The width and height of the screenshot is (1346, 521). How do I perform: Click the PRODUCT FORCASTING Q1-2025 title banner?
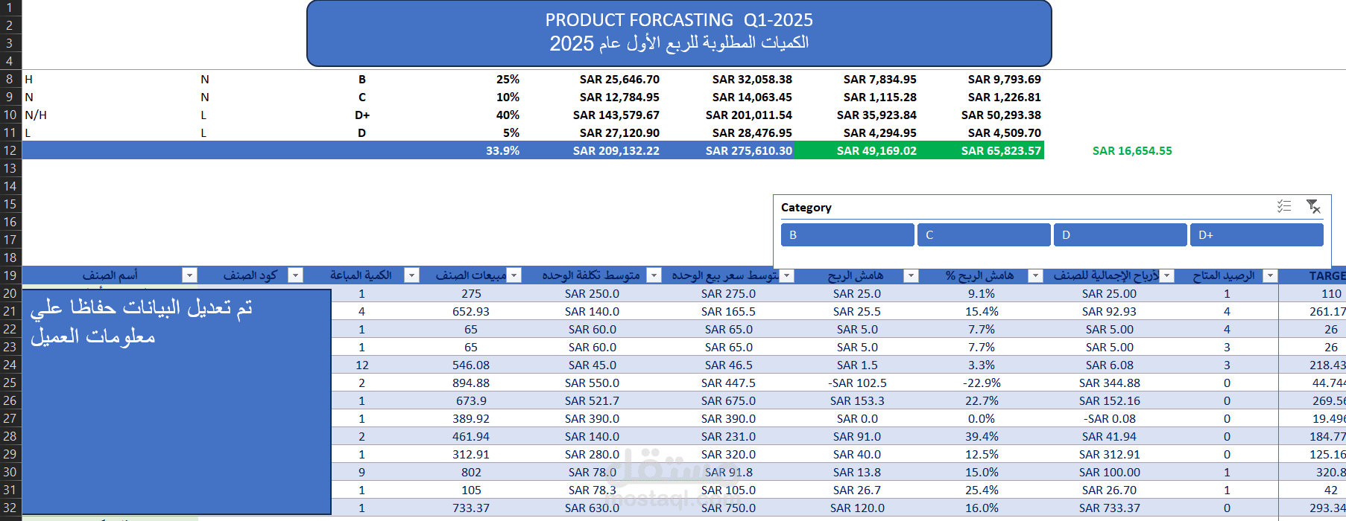679,33
